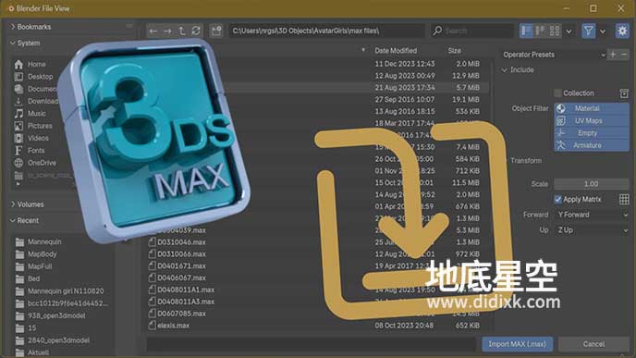Toggle UV Maps object filter
The height and width of the screenshot is (358, 636).
(x=592, y=121)
